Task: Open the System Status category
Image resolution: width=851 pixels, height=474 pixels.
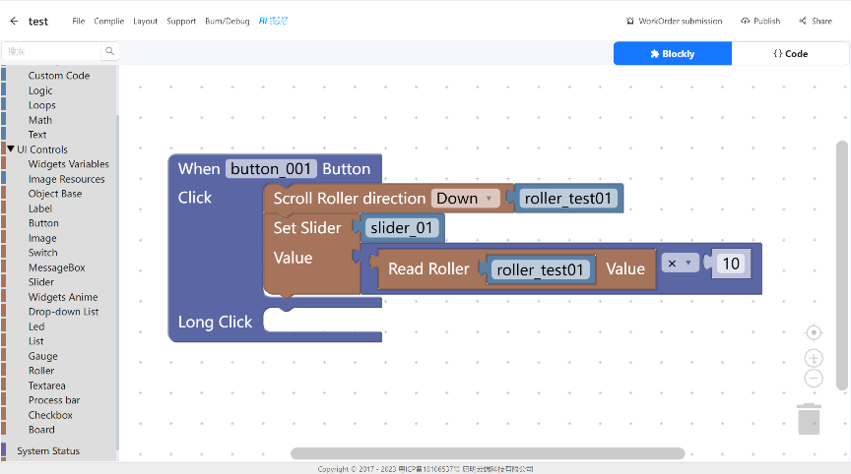Action: 48,450
